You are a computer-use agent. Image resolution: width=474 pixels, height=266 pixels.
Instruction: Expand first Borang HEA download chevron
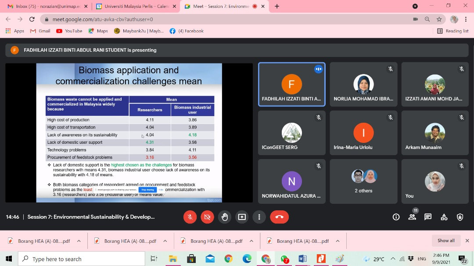[79, 241]
